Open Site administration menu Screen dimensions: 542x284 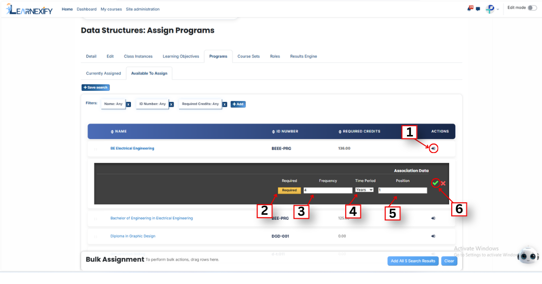pos(143,10)
